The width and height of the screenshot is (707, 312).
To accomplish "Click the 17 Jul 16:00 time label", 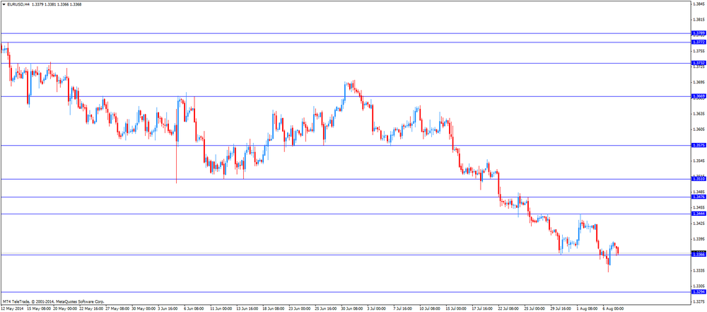I will click(x=484, y=308).
